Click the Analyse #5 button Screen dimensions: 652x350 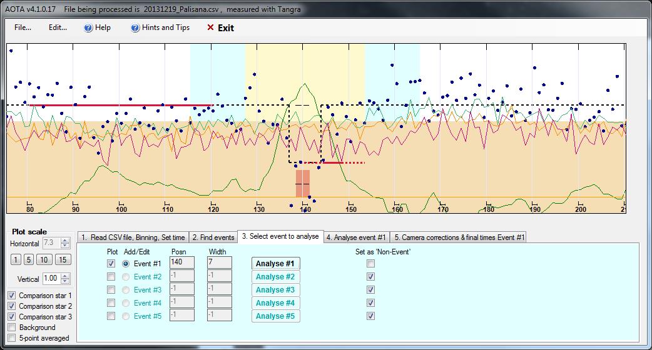275,316
